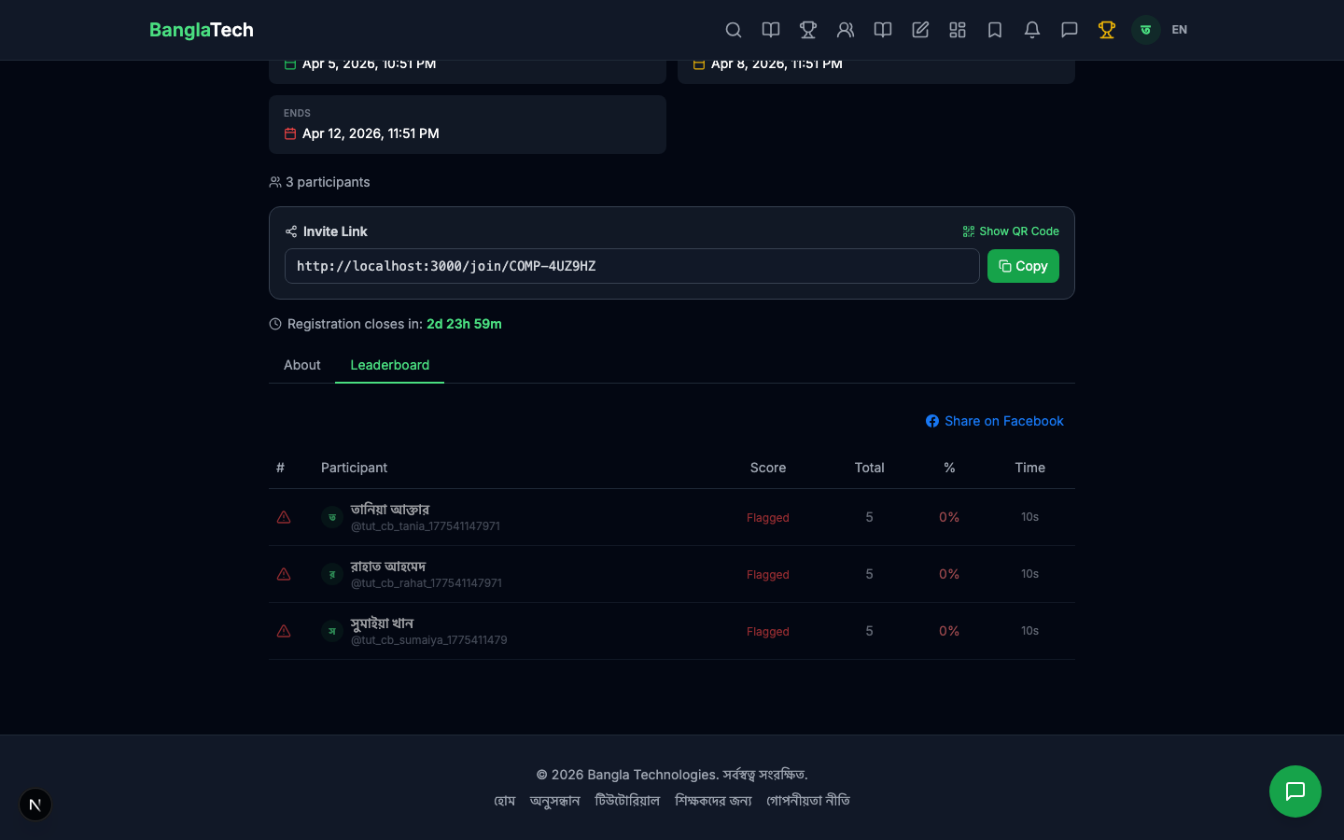Click the yellow trophy icon
The height and width of the screenshot is (840, 1344).
click(x=1107, y=30)
